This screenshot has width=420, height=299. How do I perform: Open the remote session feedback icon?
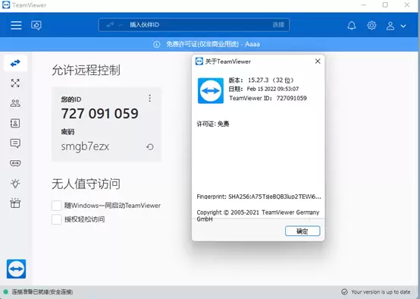[x=36, y=25]
